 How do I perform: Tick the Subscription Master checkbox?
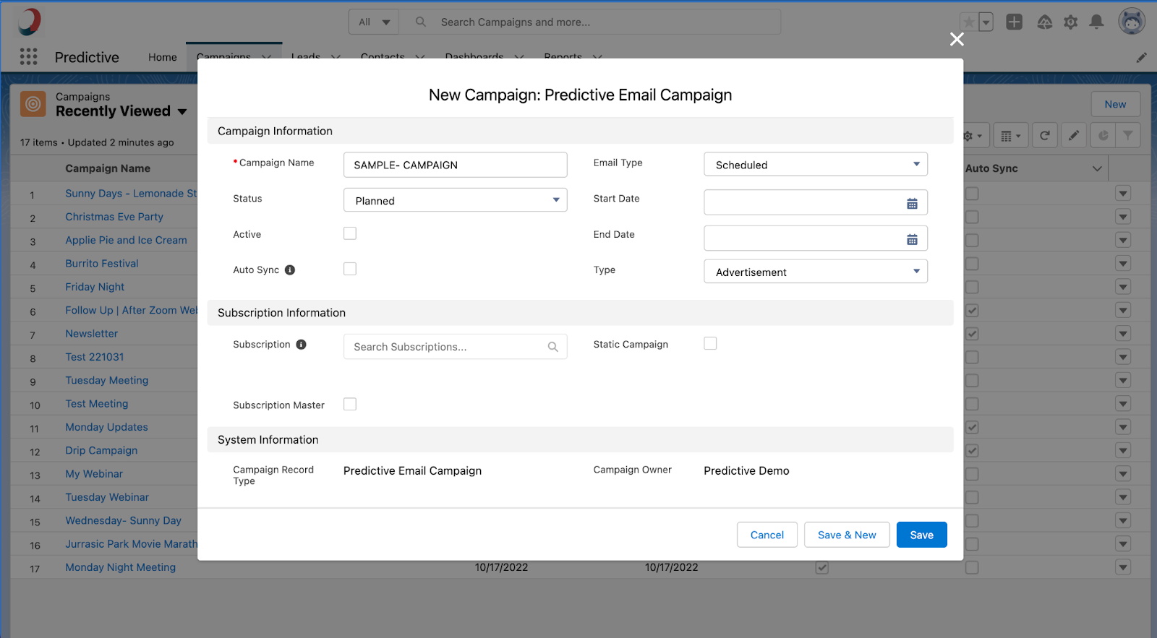(x=350, y=405)
